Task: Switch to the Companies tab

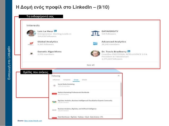Action: [x=67, y=80]
